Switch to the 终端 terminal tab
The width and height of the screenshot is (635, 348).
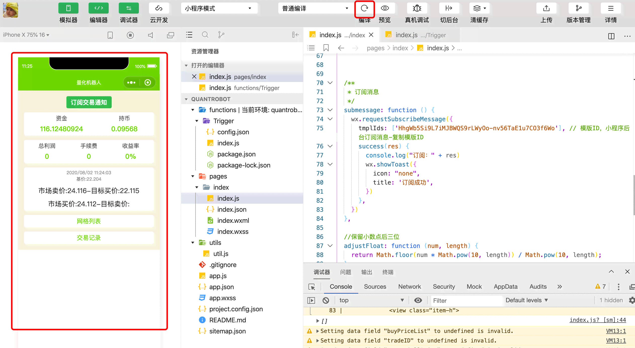pyautogui.click(x=388, y=272)
